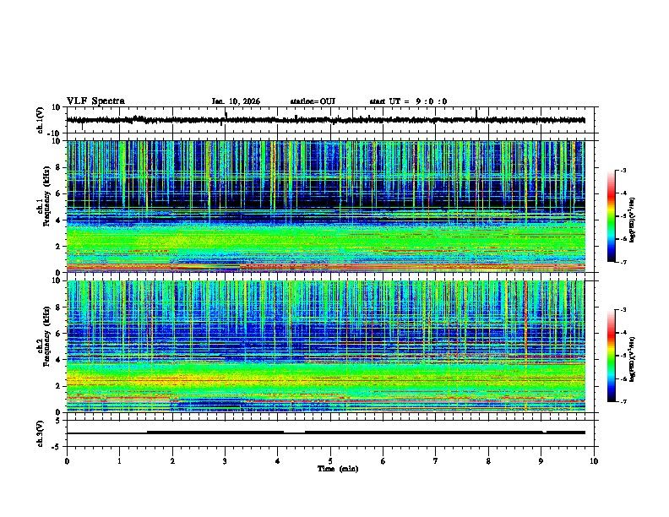Click tick label "6" on the time axis
The height and width of the screenshot is (517, 669).
click(383, 461)
